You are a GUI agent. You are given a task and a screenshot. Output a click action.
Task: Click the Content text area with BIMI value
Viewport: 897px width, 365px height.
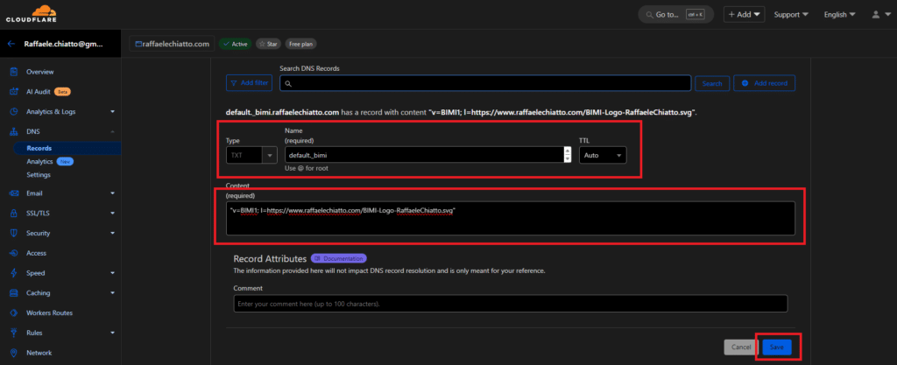511,218
